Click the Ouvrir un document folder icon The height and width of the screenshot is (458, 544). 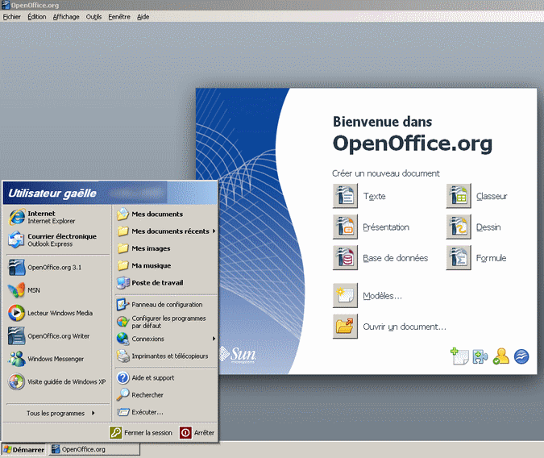click(x=345, y=327)
